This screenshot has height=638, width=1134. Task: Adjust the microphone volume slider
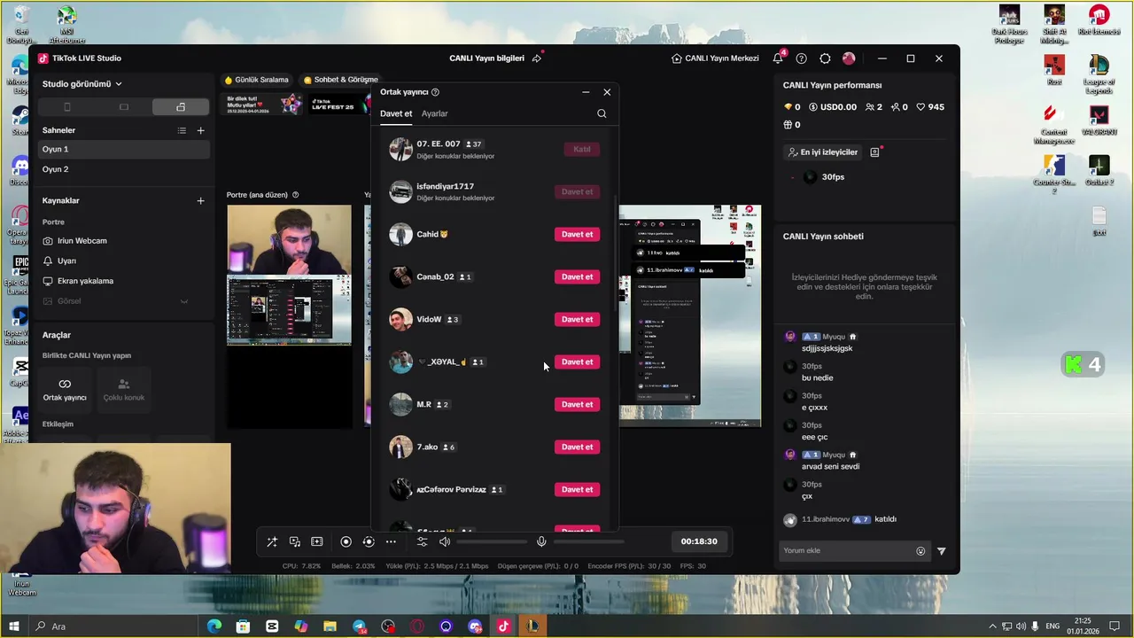pos(588,541)
